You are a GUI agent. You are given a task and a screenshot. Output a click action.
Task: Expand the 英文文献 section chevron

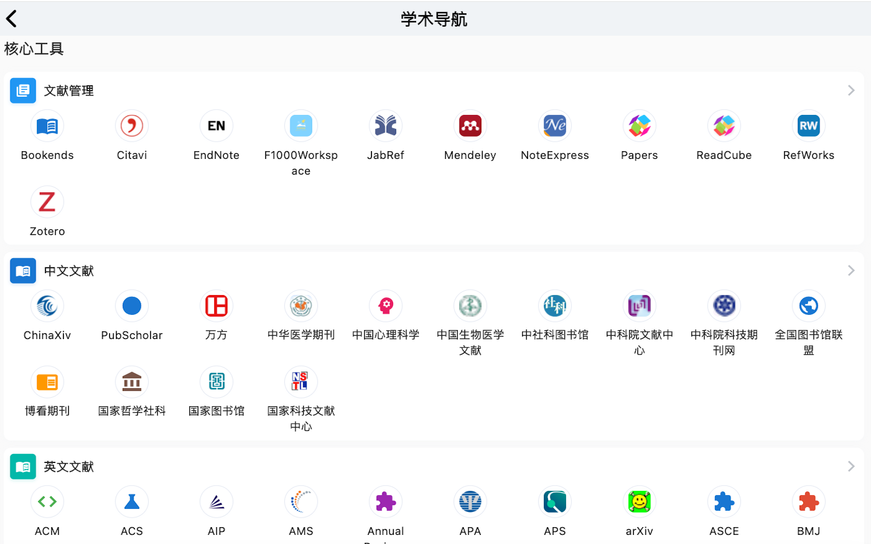(851, 467)
